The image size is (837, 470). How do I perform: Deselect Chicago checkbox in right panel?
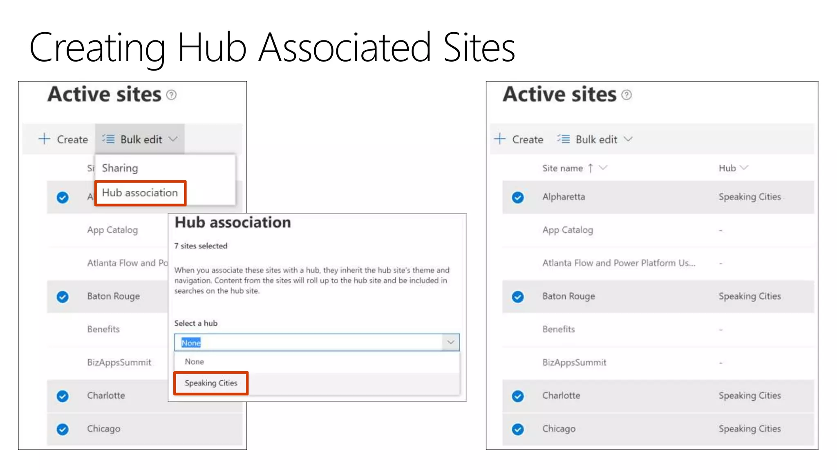pos(518,429)
